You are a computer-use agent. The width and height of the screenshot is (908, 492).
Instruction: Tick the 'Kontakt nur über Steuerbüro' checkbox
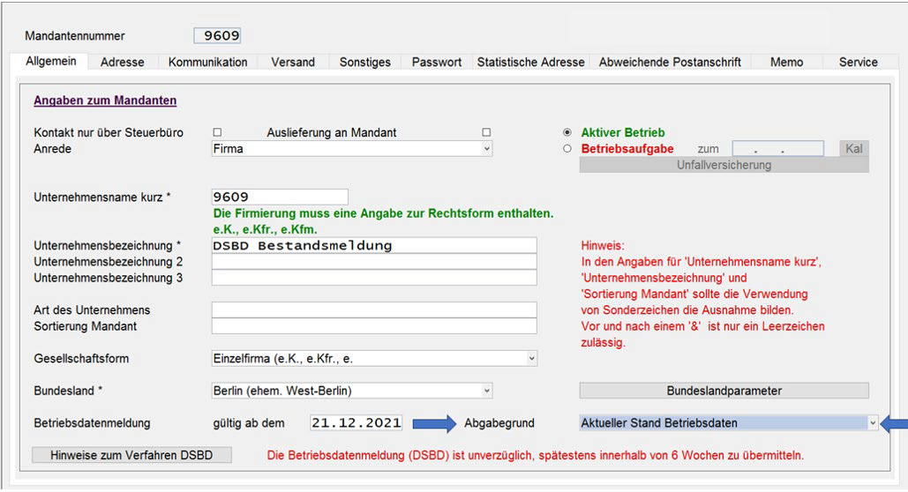pyautogui.click(x=217, y=132)
